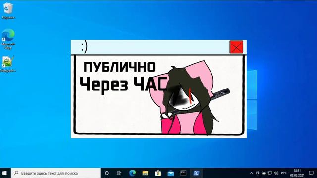The width and height of the screenshot is (317, 178).
Task: Switch to the Command Prompt taskbar window
Action: click(x=183, y=173)
